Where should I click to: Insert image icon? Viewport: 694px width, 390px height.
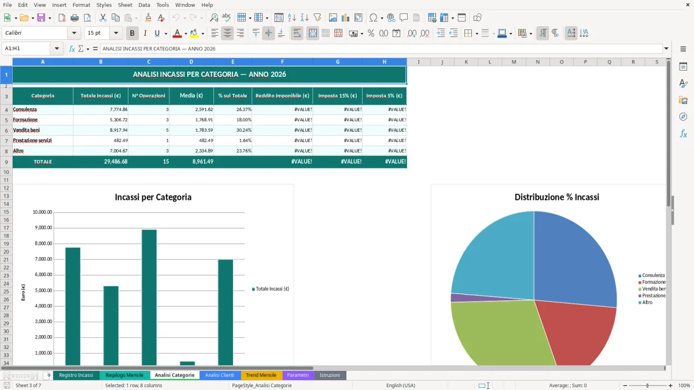click(x=333, y=18)
